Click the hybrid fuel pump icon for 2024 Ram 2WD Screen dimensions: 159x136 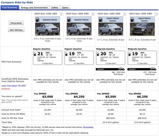point(101,20)
